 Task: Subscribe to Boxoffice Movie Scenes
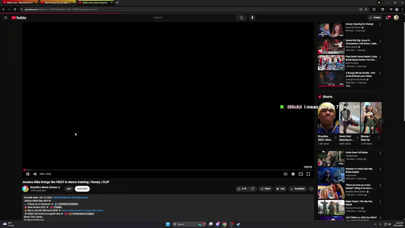pos(82,189)
